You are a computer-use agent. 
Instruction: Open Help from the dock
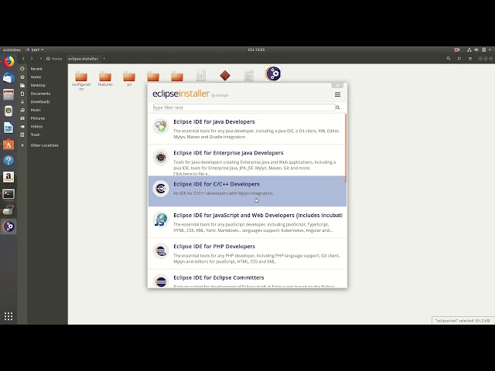[9, 161]
